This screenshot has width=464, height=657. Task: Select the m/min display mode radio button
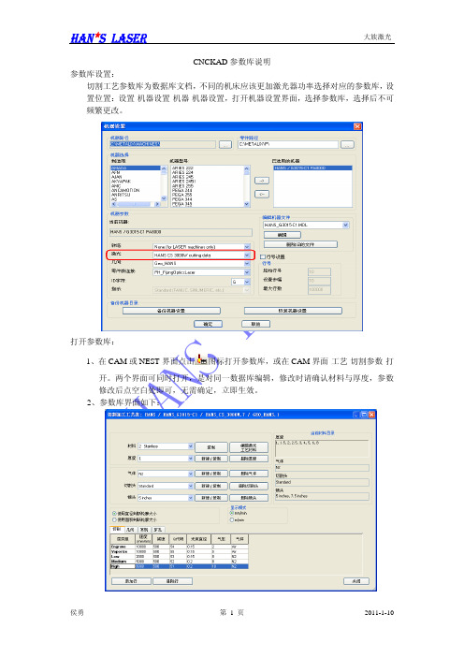pos(232,520)
